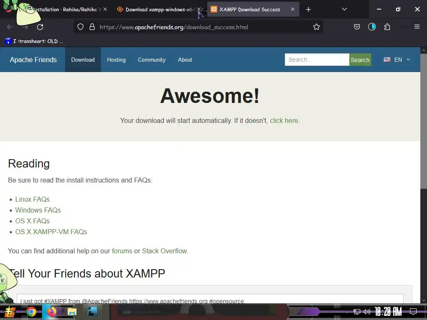Click the taskbar clock showing 10:20 AM
This screenshot has width=427, height=320.
coord(388,312)
